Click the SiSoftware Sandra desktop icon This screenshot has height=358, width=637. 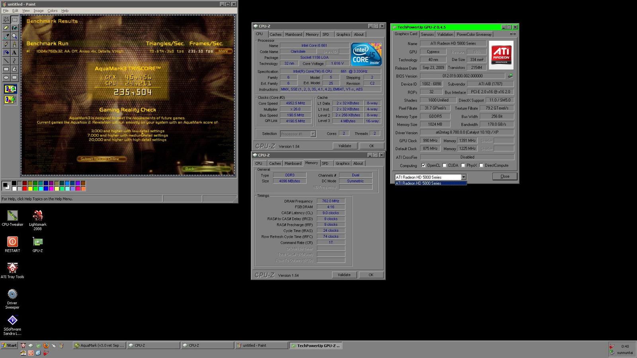point(12,325)
